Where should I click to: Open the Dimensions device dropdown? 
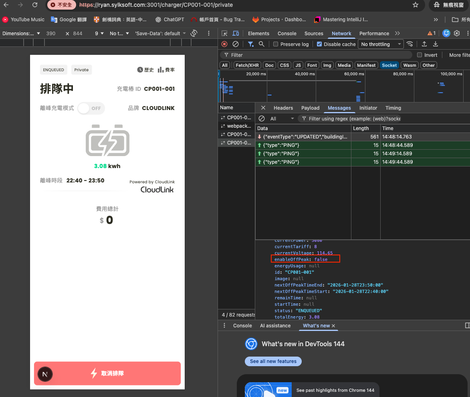point(21,34)
